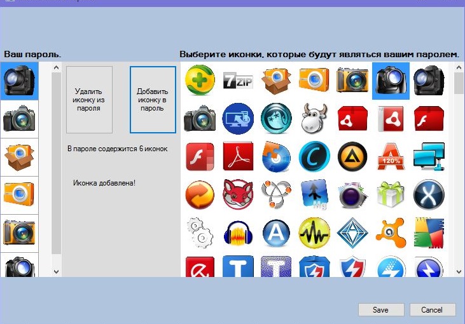Screen dimensions: 465x324
Task: Pick the red fox face icon
Action: click(x=238, y=194)
